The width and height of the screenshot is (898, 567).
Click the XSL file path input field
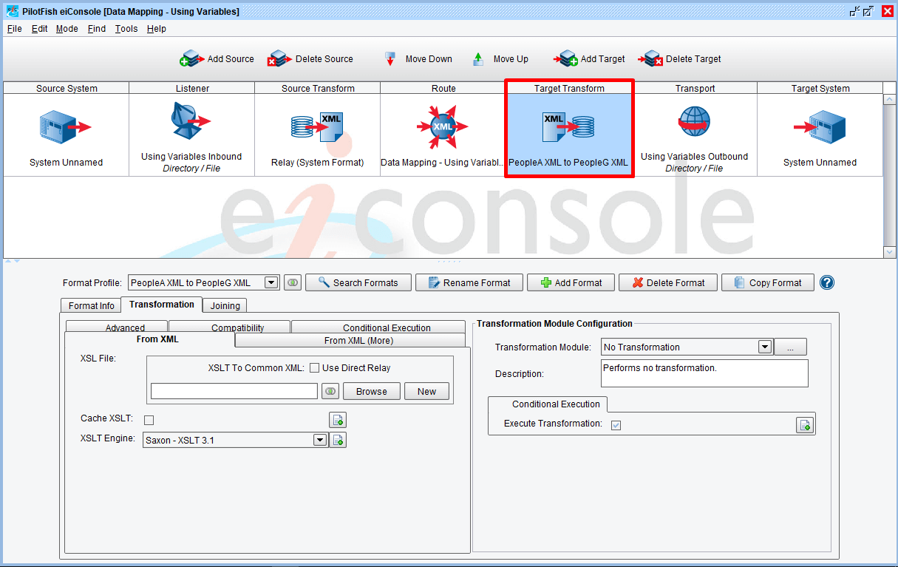[x=234, y=392]
